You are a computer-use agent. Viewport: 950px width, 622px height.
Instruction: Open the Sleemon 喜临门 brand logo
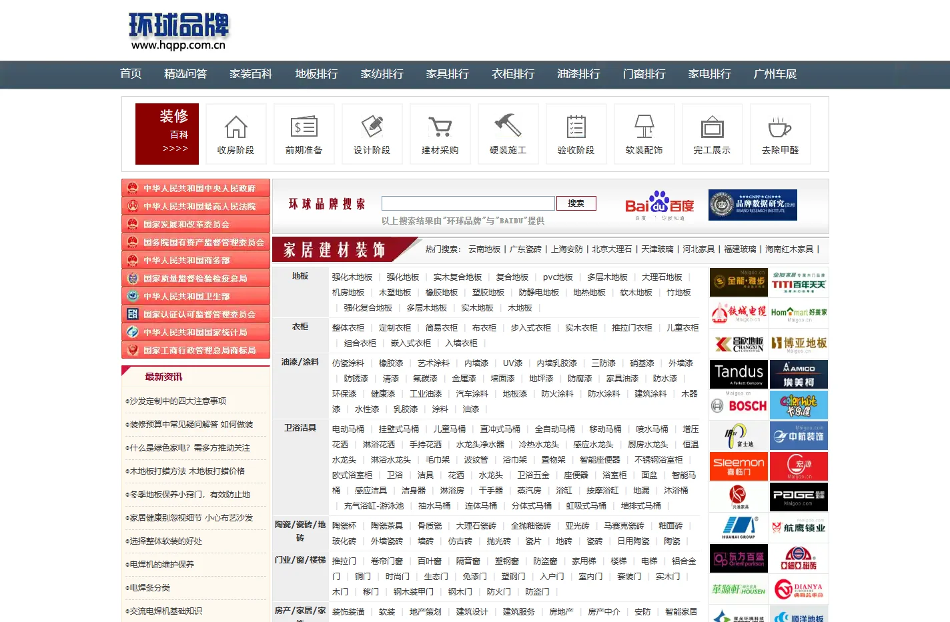(x=739, y=466)
